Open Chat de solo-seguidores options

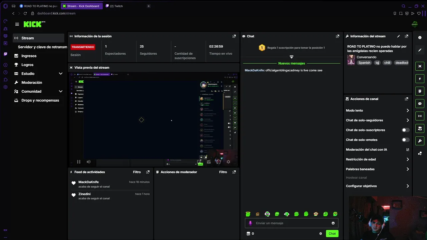point(377,120)
